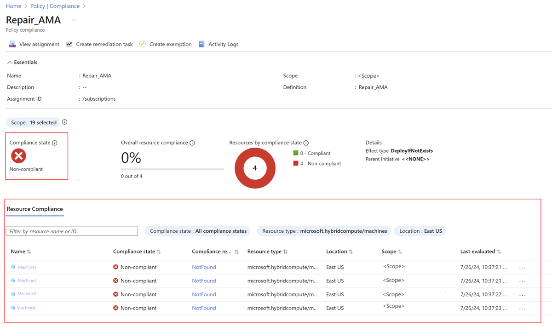Image resolution: width=552 pixels, height=327 pixels.
Task: Open the ellipsis menu beside Repair_AMA title
Action: 74,20
